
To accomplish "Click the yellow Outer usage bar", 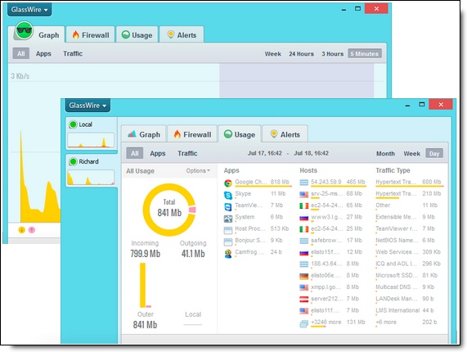I will [143, 285].
